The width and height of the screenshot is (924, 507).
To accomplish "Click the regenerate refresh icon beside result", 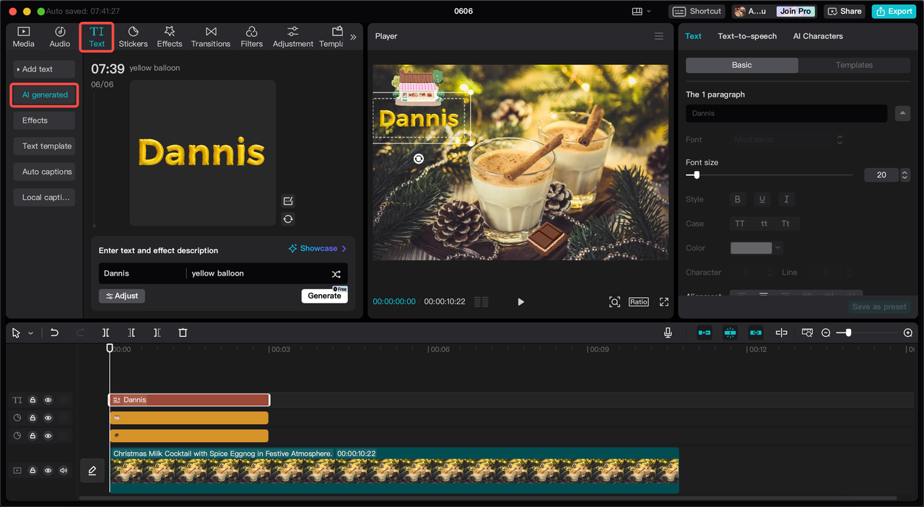I will (288, 219).
